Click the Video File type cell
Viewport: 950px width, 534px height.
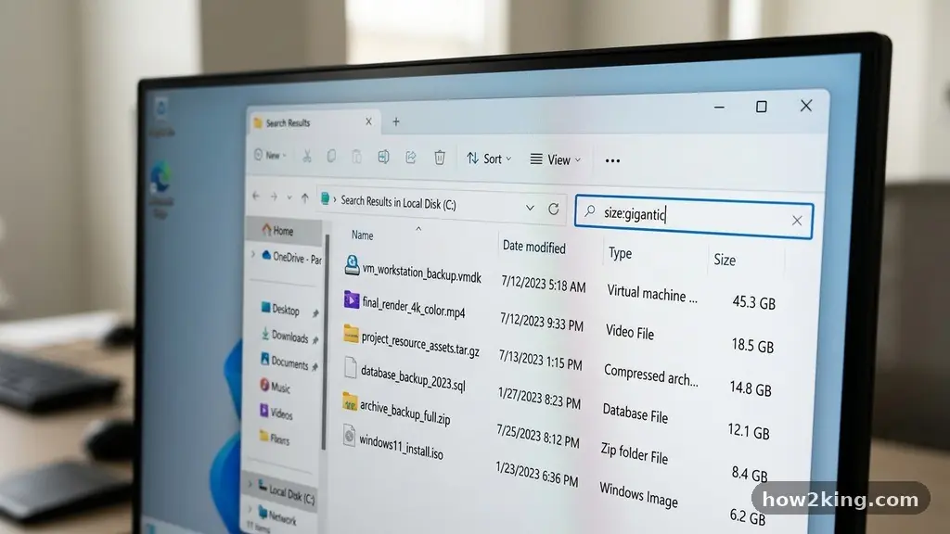(x=630, y=332)
